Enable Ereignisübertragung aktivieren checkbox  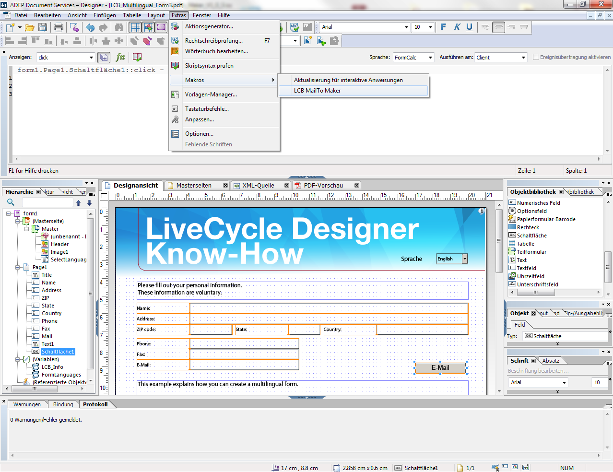click(x=536, y=57)
